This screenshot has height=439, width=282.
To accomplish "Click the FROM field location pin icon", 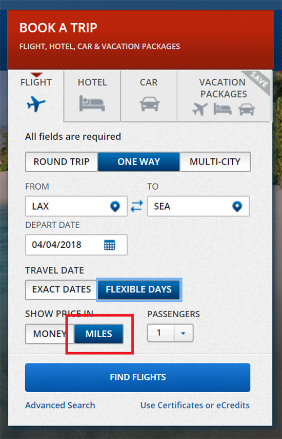I will pos(115,207).
